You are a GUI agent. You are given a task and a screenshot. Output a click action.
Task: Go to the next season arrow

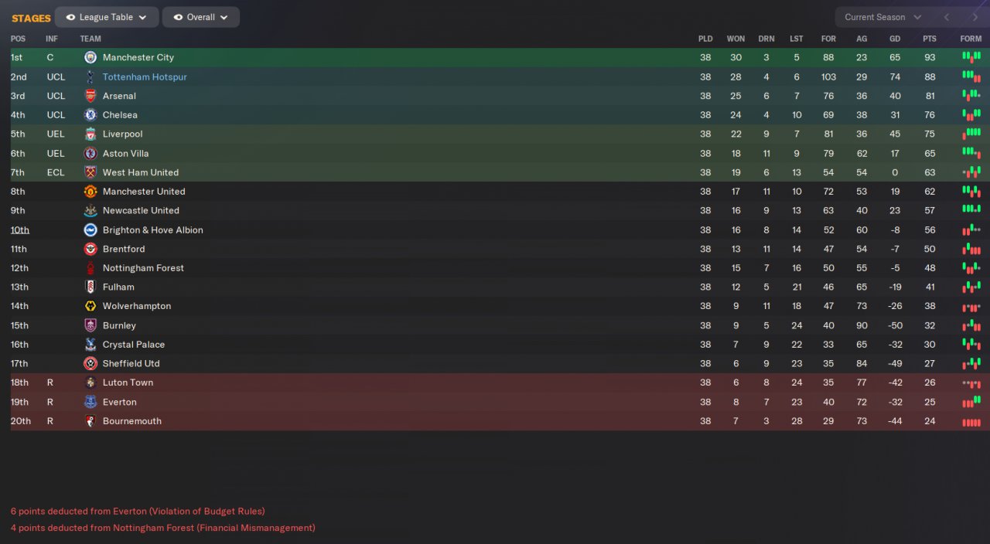coord(975,17)
